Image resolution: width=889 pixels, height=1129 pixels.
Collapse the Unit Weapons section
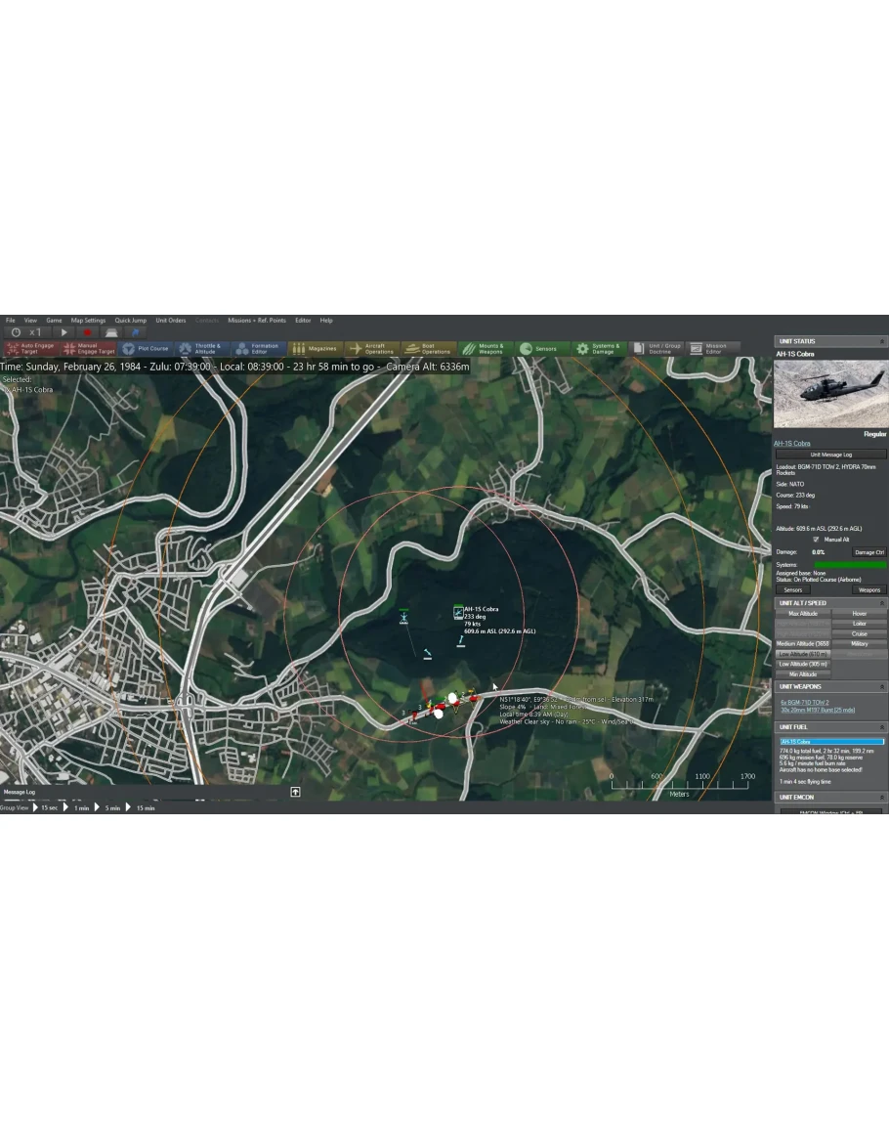[x=882, y=687]
